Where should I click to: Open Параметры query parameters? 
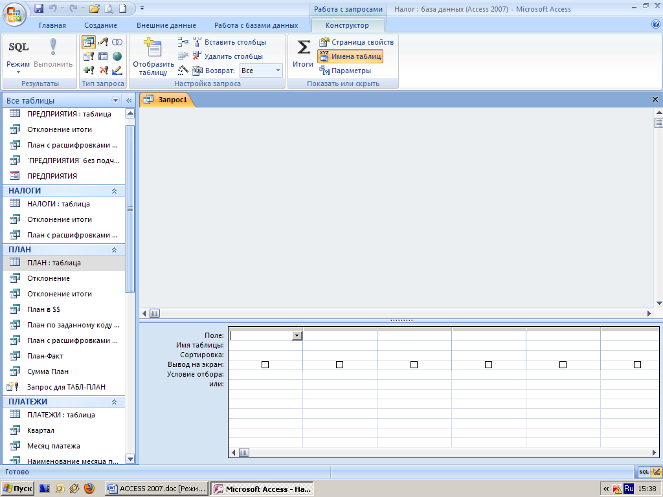click(345, 70)
